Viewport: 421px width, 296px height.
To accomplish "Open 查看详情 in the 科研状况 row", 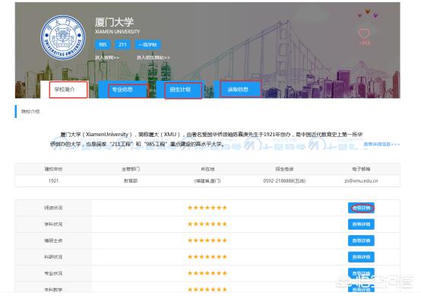I will [361, 257].
